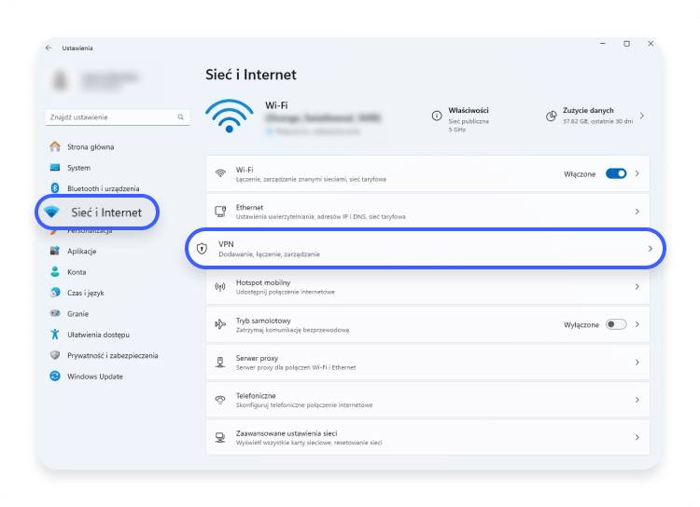Open Serwer proxy settings row
700x507 pixels.
point(427,363)
